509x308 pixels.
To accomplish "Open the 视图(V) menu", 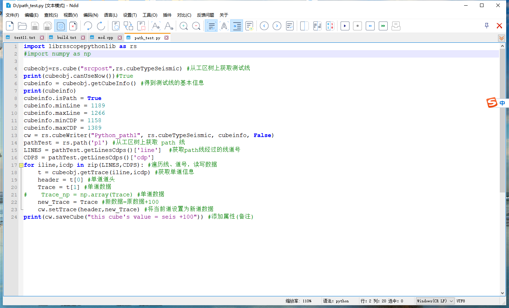I will pyautogui.click(x=70, y=15).
